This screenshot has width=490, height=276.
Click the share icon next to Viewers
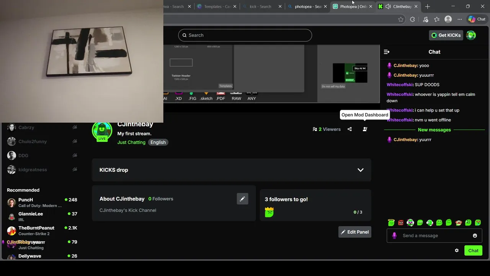click(350, 129)
